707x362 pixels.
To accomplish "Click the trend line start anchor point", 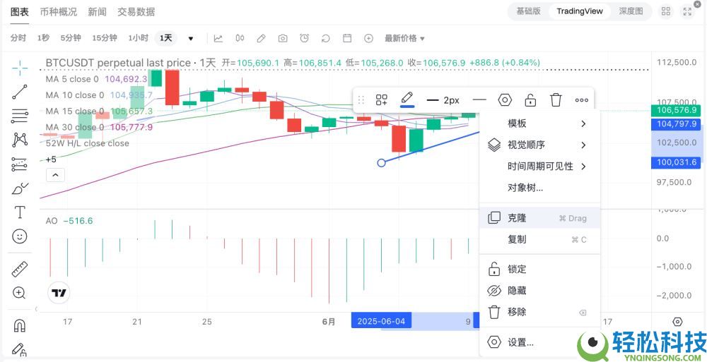I will pos(381,162).
